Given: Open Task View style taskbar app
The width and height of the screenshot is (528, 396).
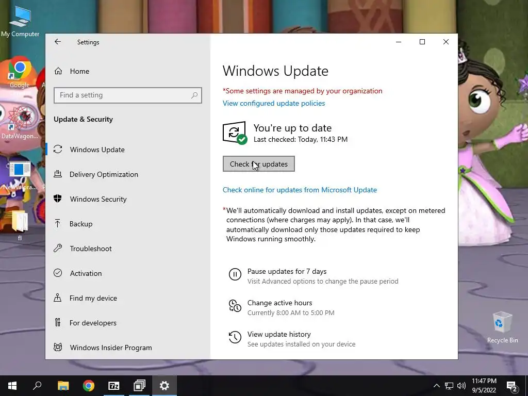Looking at the screenshot, I should [x=139, y=386].
